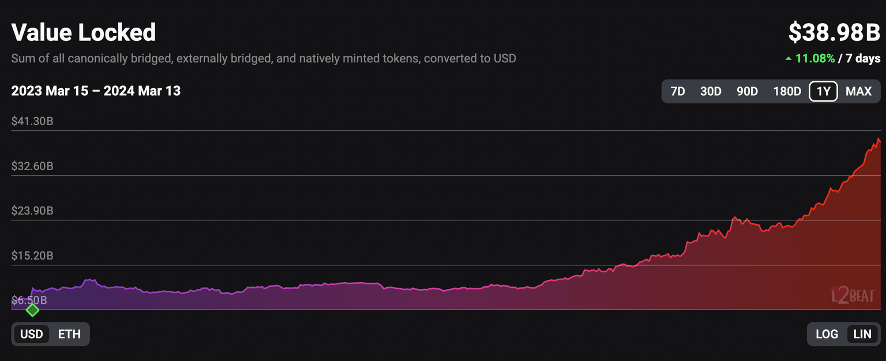
Task: Click the Value Locked heading
Action: 83,32
